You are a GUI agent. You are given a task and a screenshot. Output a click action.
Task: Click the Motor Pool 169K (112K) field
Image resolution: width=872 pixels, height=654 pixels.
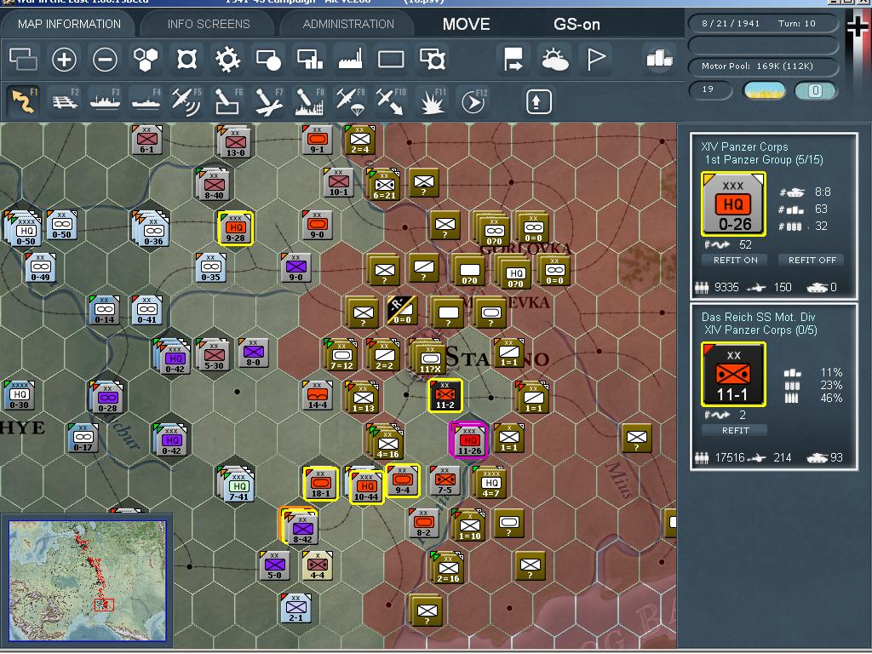tap(763, 66)
